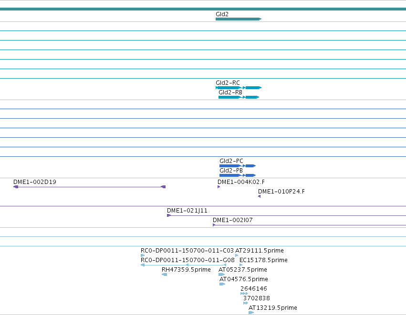Select the 2646146 EST arrow glyph
This screenshot has width=406, height=315.
(x=244, y=294)
